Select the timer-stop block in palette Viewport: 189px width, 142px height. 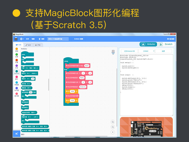25,107
